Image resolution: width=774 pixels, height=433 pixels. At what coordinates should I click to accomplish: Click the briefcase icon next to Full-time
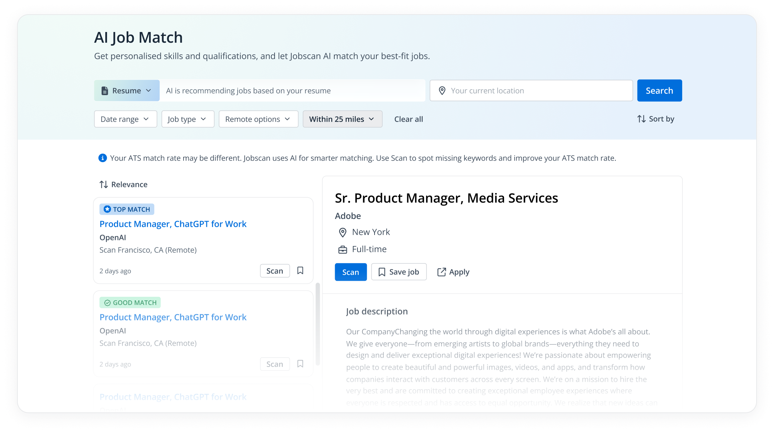tap(343, 250)
